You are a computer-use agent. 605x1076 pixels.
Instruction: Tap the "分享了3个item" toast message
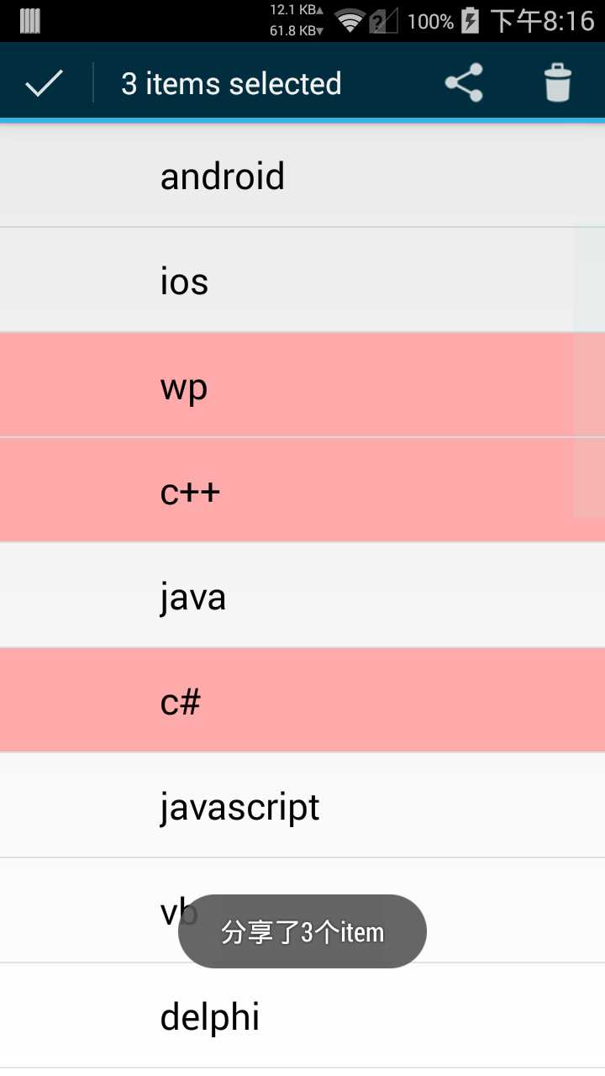coord(302,931)
